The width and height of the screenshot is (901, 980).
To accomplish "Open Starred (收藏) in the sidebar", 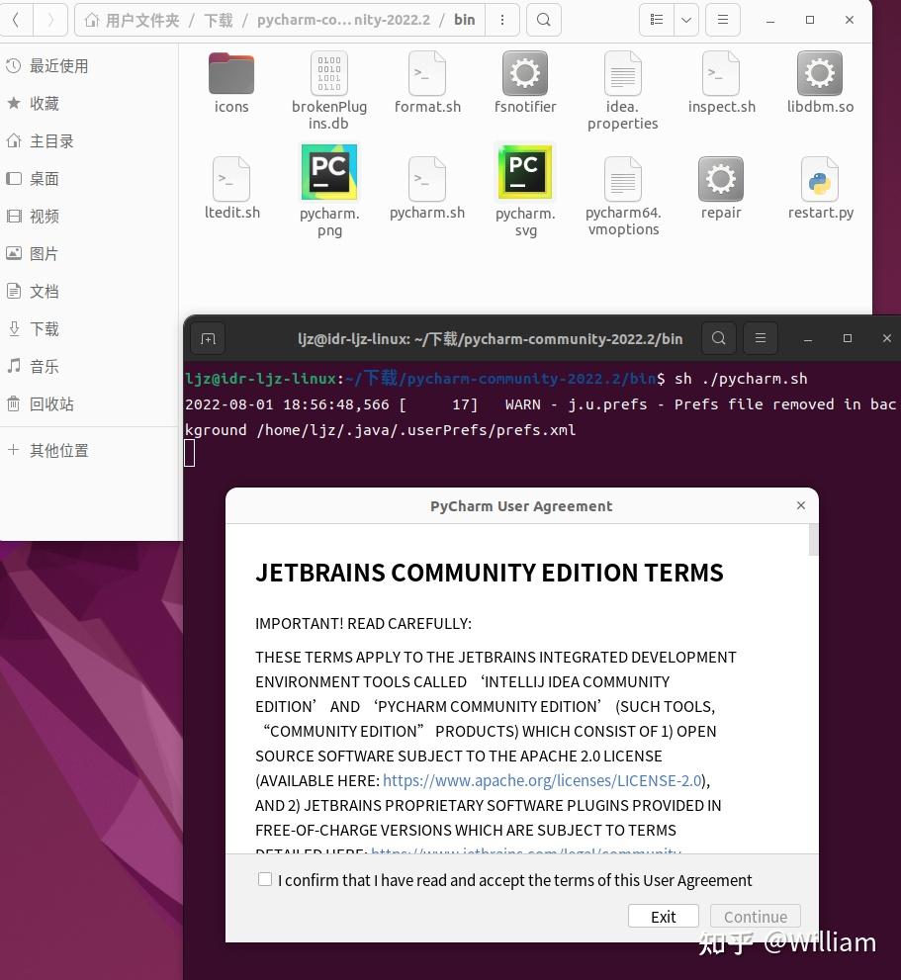I will pyautogui.click(x=89, y=104).
